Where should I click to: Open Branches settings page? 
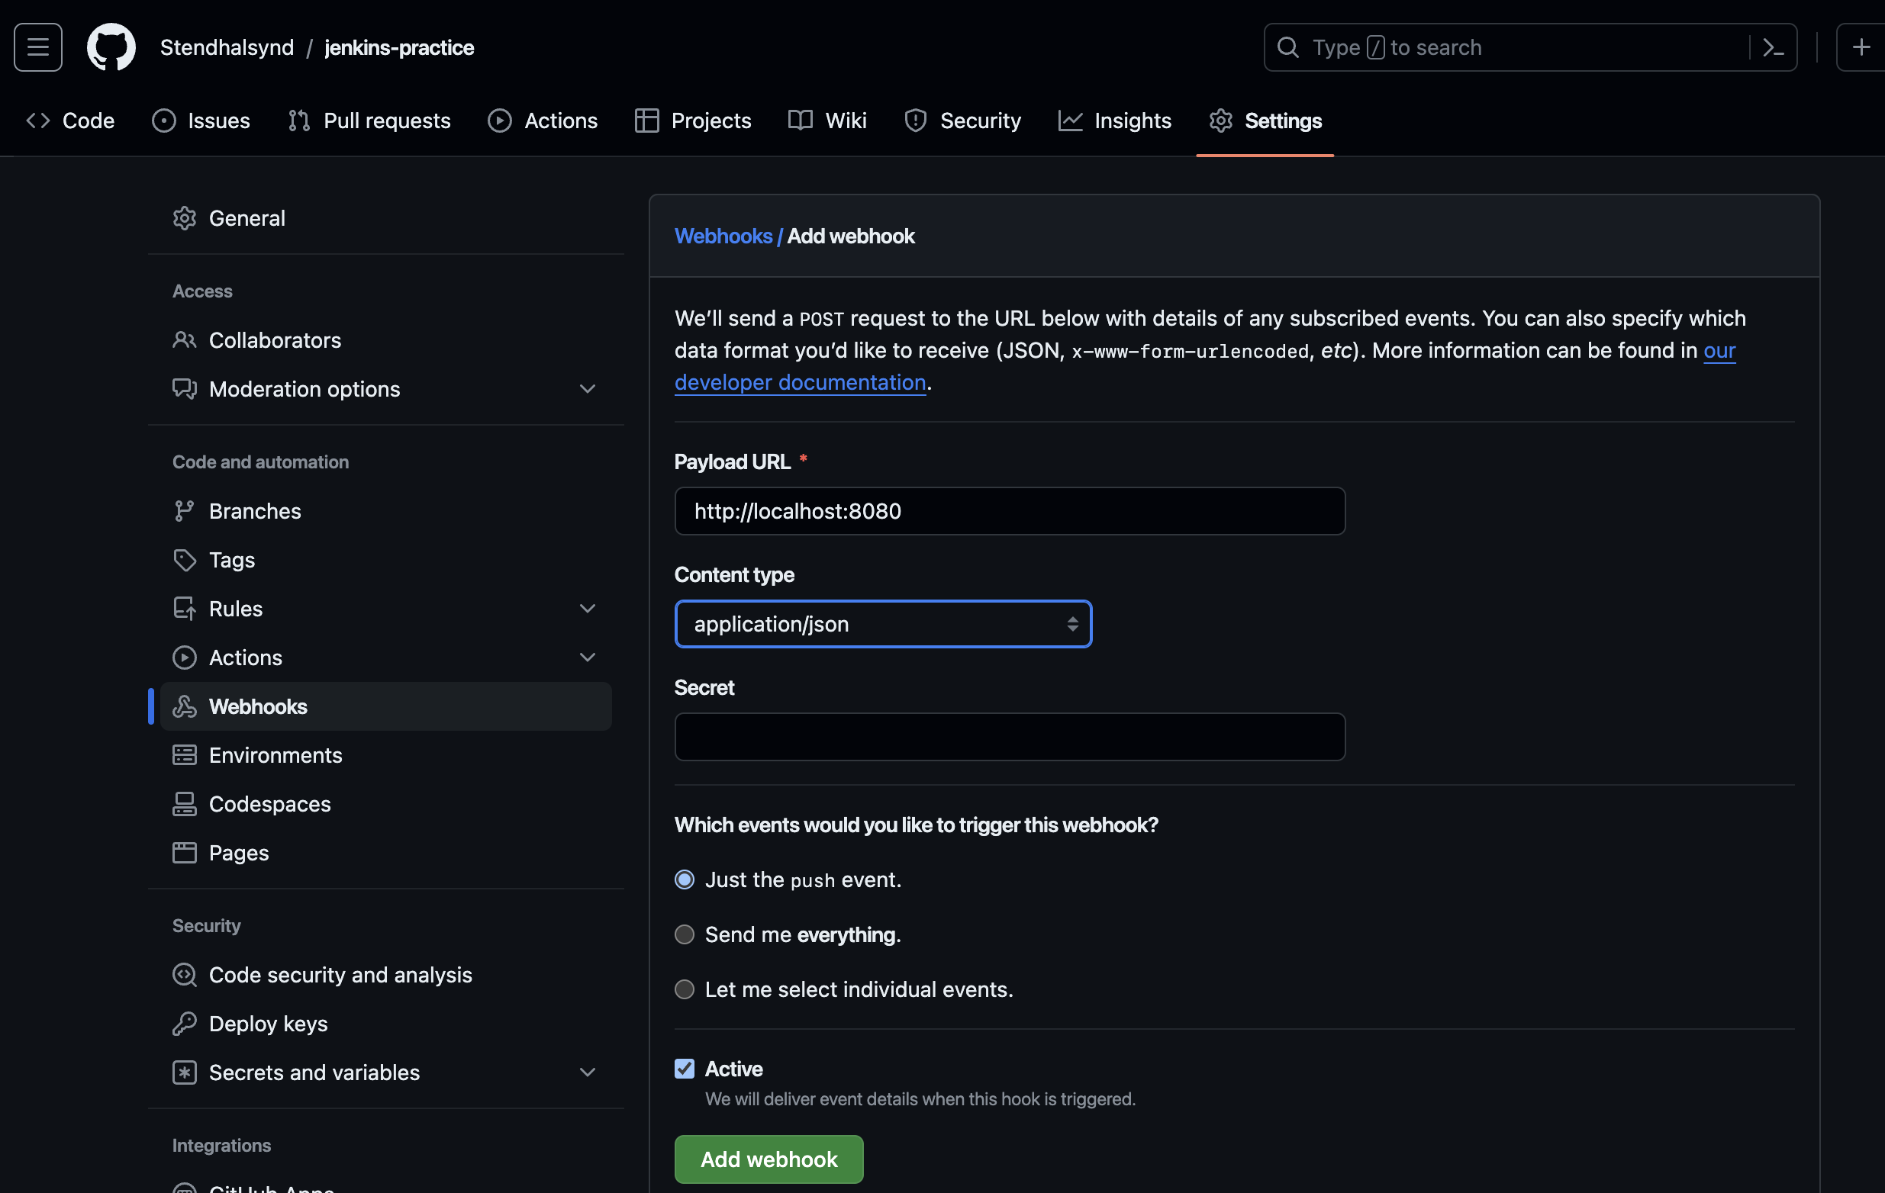(x=386, y=511)
